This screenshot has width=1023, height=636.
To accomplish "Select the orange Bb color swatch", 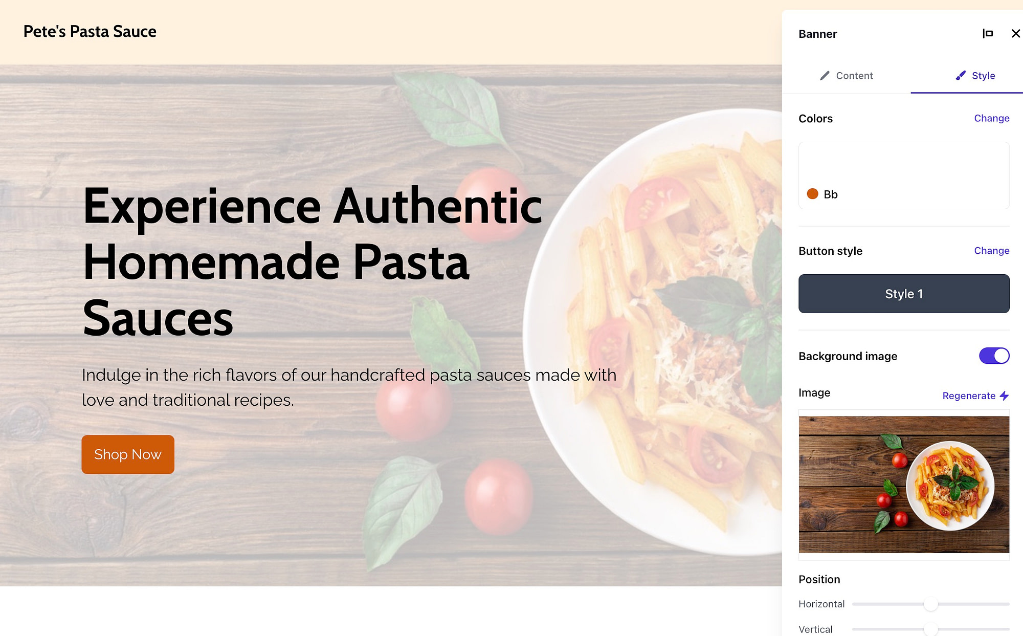I will point(813,193).
